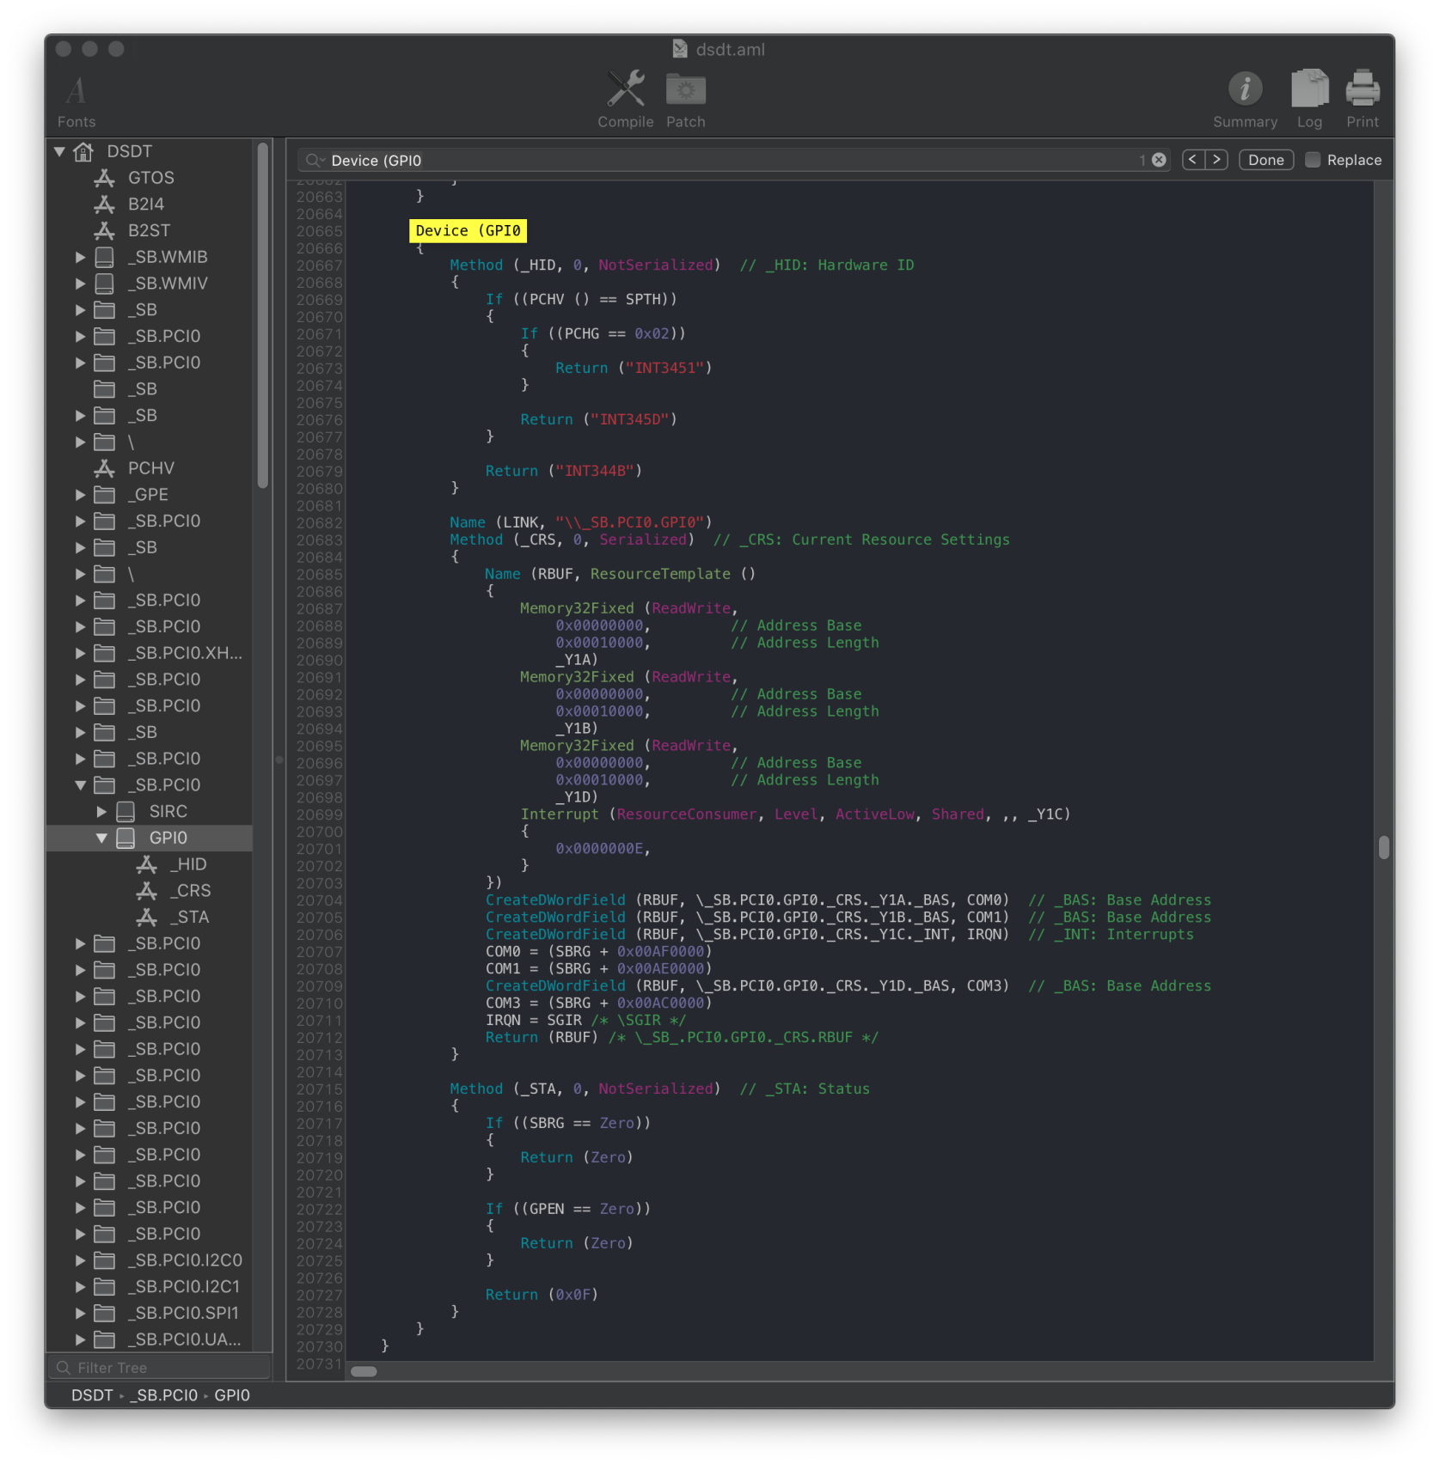Clear the search field text

(1159, 160)
